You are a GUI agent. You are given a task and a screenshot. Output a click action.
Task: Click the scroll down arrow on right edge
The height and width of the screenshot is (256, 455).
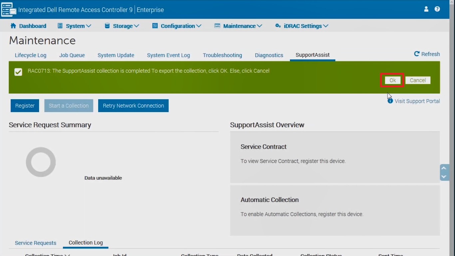click(444, 177)
